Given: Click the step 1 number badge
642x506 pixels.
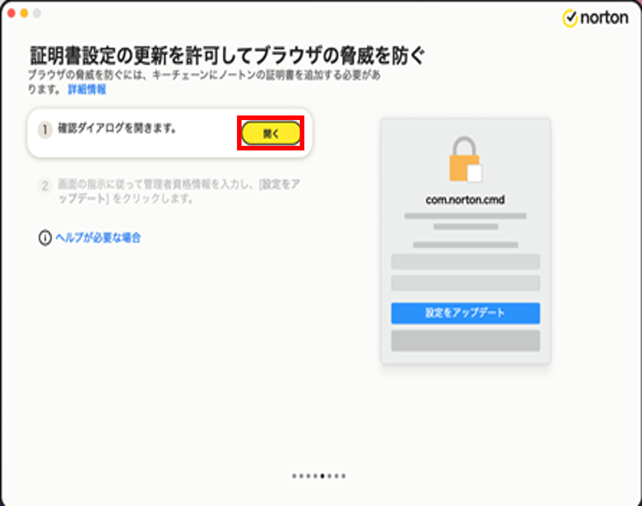Looking at the screenshot, I should click(45, 130).
